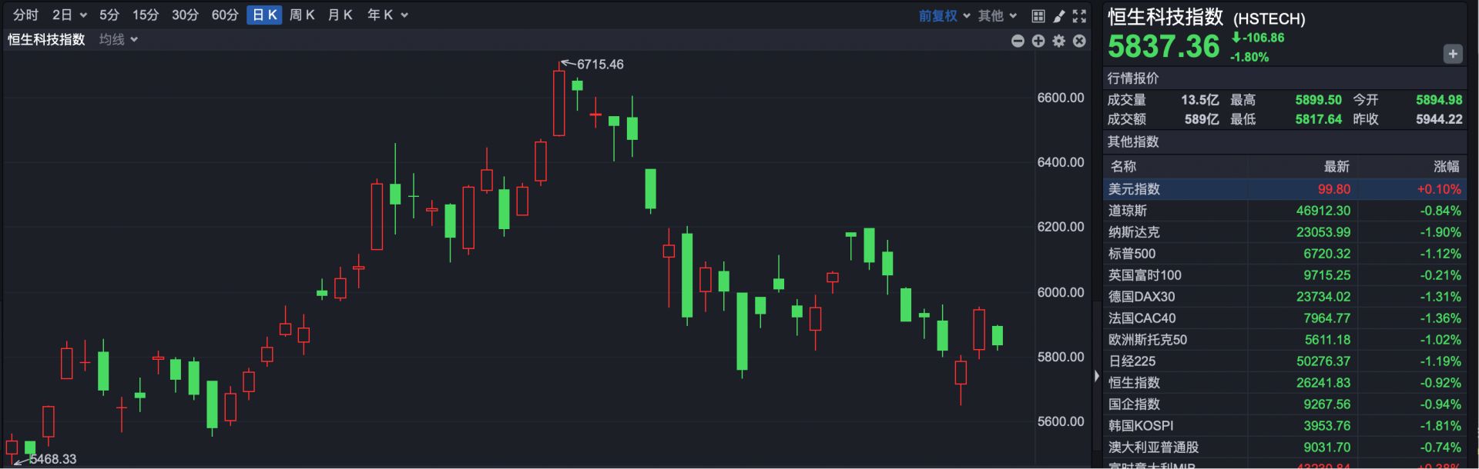The width and height of the screenshot is (1479, 469).
Task: Close the chart with the circled X icon
Action: [x=1079, y=41]
